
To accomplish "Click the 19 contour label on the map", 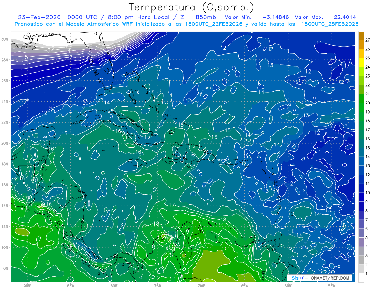I will (x=219, y=225).
